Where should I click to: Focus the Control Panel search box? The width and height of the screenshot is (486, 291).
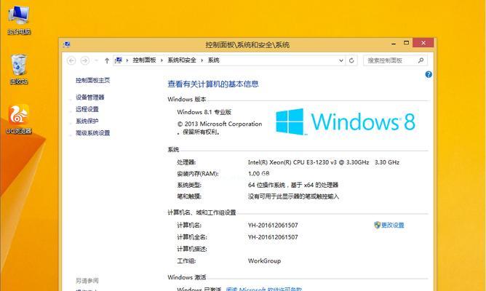[395, 60]
